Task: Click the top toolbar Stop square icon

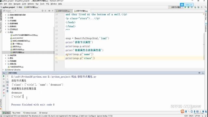Action: [x=201, y=7]
